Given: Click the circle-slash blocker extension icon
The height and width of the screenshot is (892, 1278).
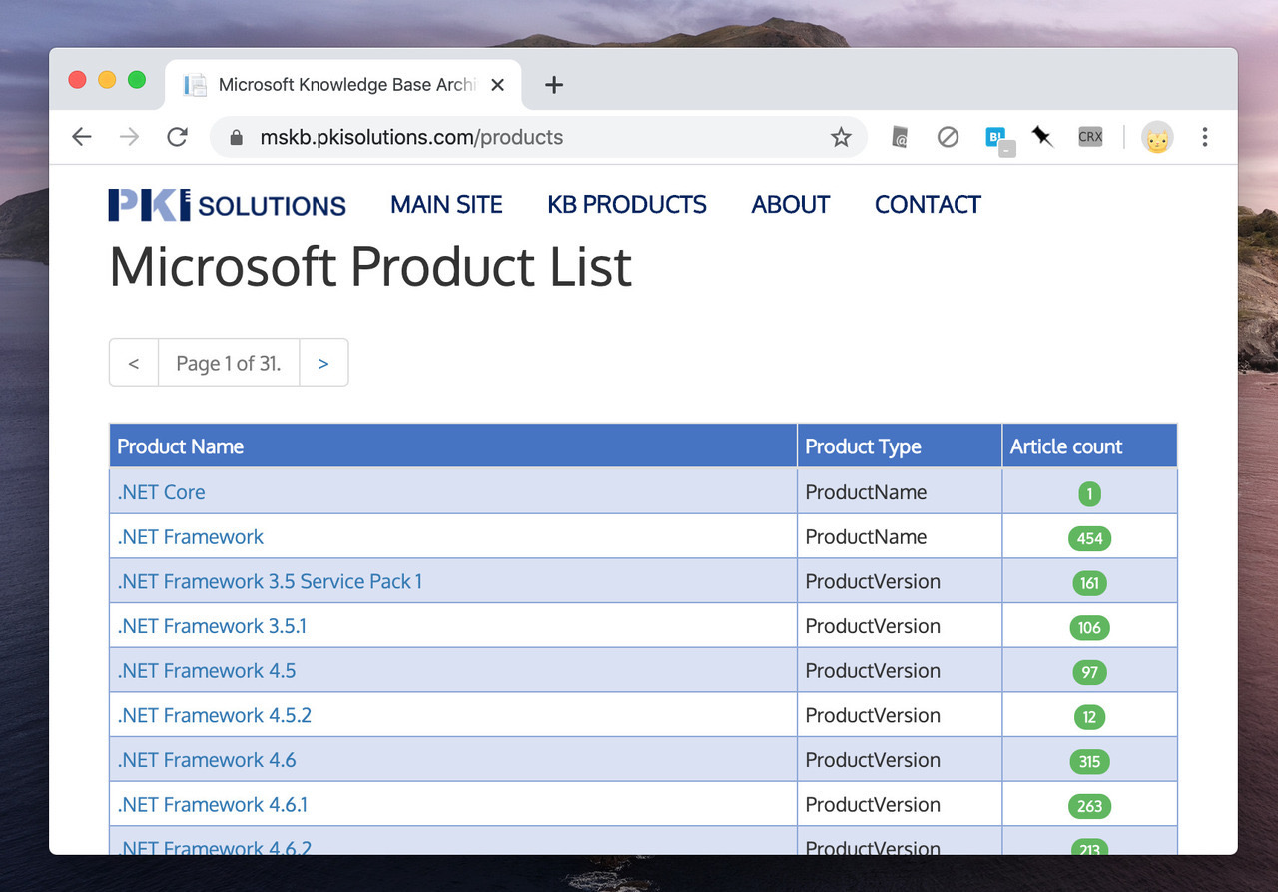Looking at the screenshot, I should (x=948, y=137).
